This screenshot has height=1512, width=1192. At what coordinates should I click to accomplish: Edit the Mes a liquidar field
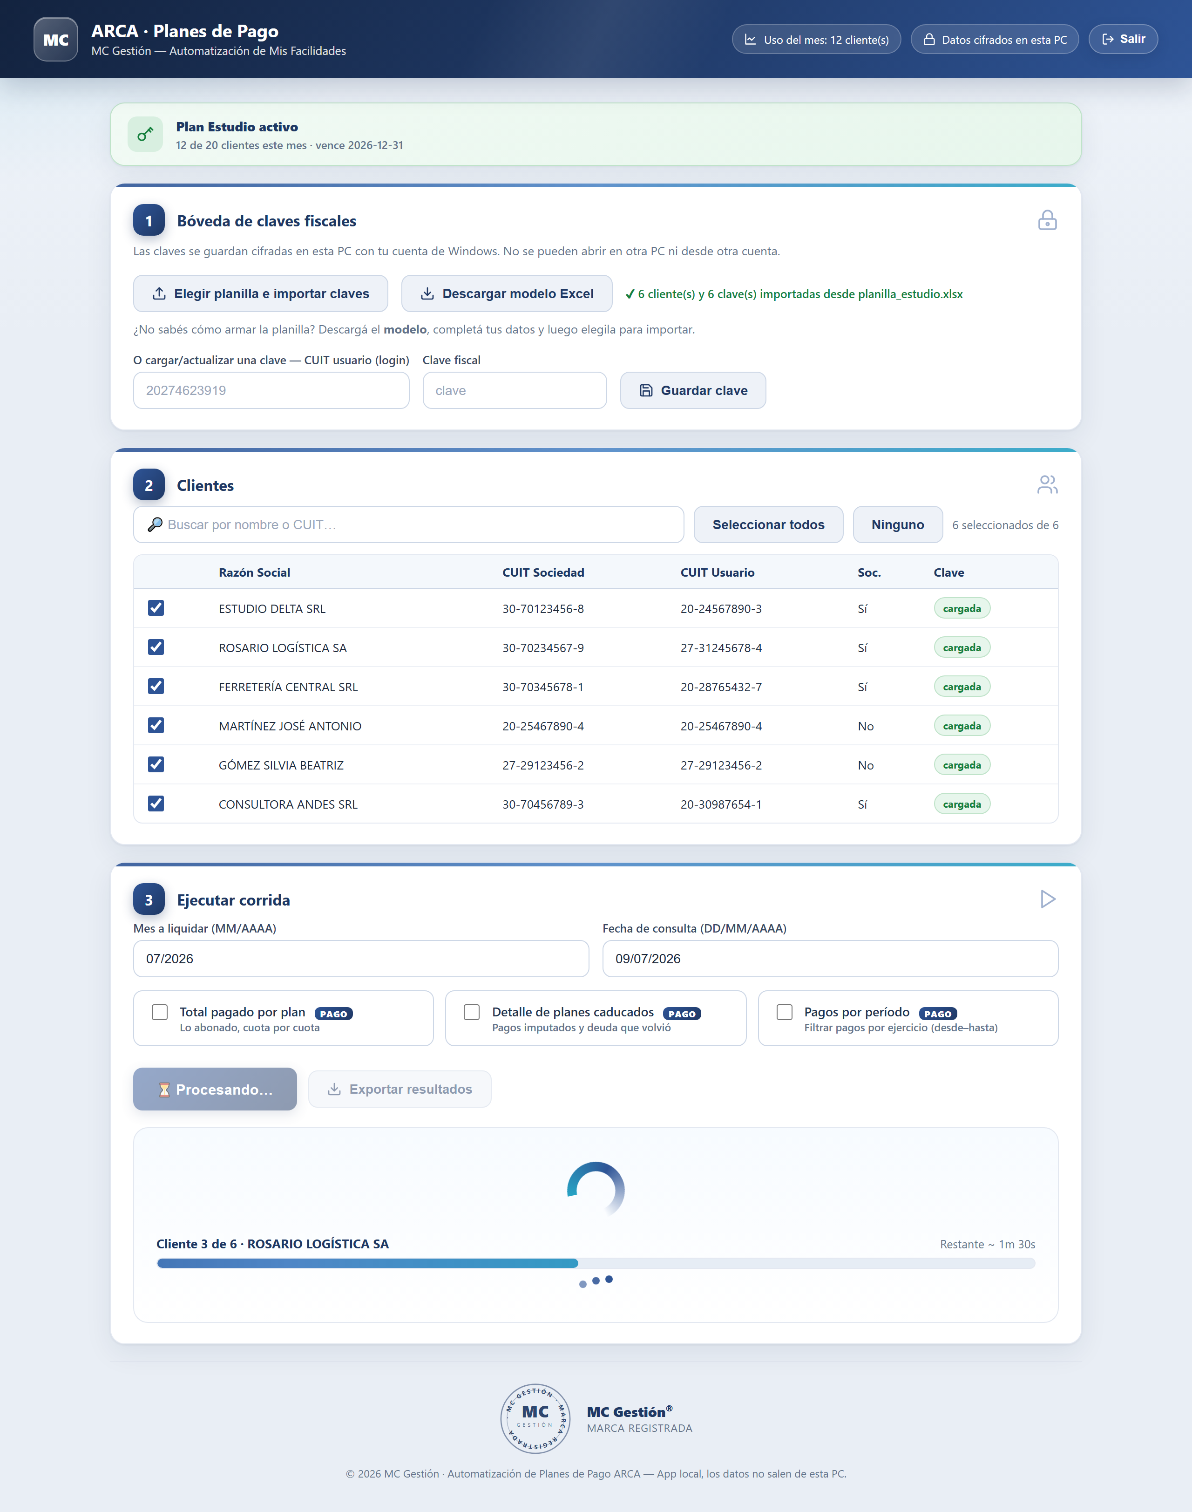click(361, 959)
